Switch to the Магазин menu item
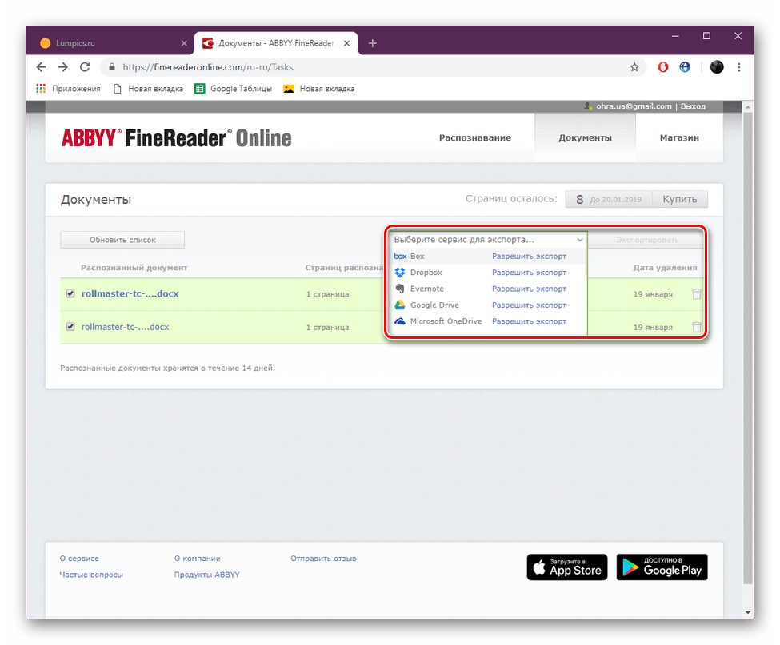 [678, 137]
